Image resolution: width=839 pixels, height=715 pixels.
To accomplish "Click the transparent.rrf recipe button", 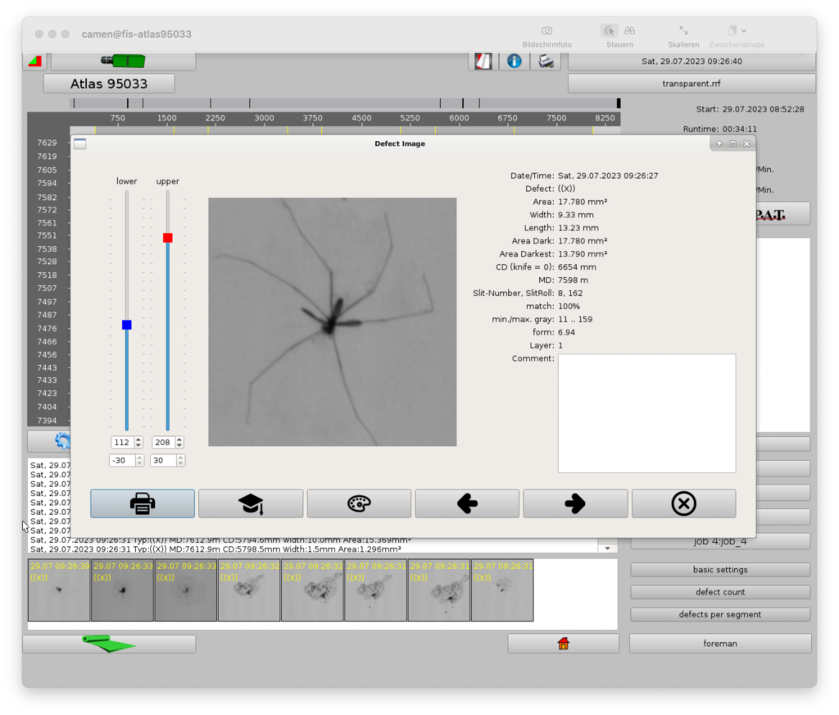I will pyautogui.click(x=692, y=84).
